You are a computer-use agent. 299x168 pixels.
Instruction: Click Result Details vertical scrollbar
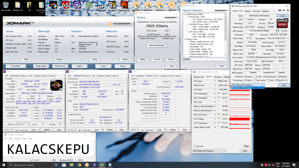[x=226, y=35]
